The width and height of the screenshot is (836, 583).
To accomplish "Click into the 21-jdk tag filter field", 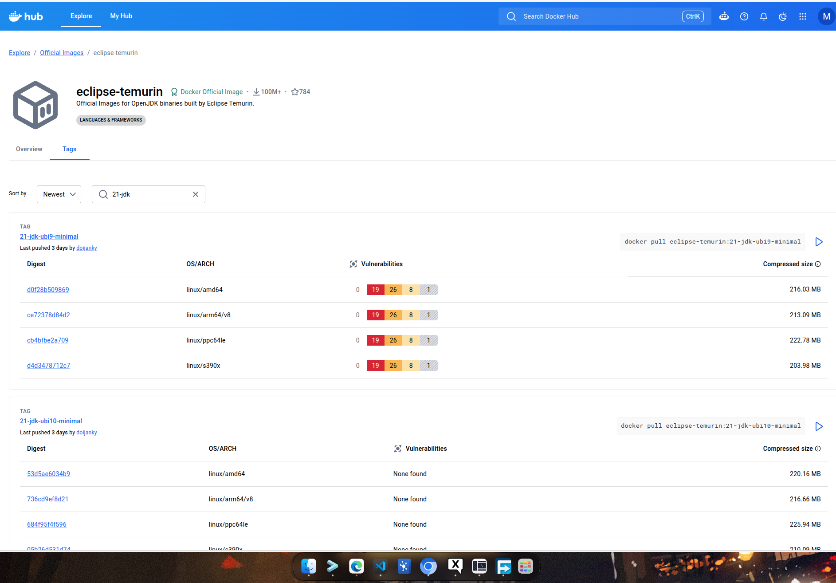I will point(149,194).
